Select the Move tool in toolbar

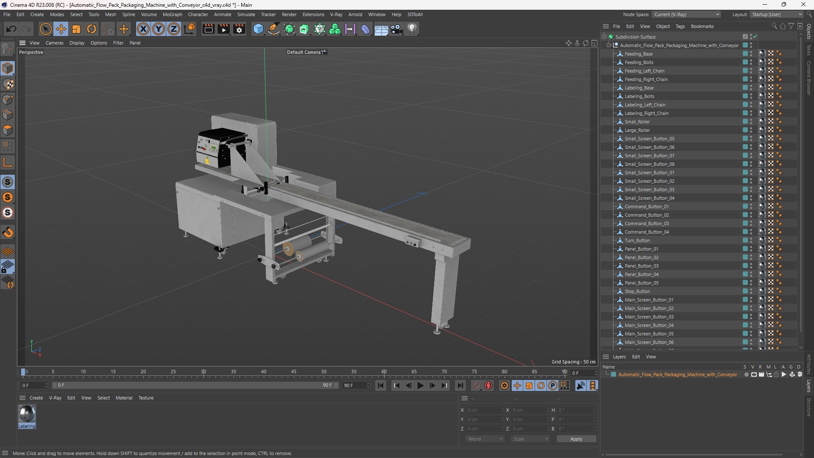pos(61,29)
